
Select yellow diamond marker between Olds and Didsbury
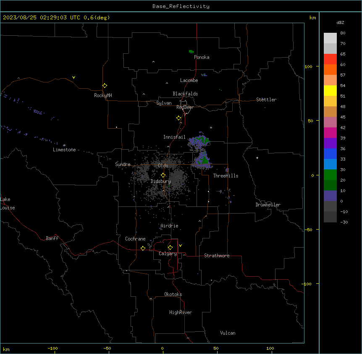point(163,175)
